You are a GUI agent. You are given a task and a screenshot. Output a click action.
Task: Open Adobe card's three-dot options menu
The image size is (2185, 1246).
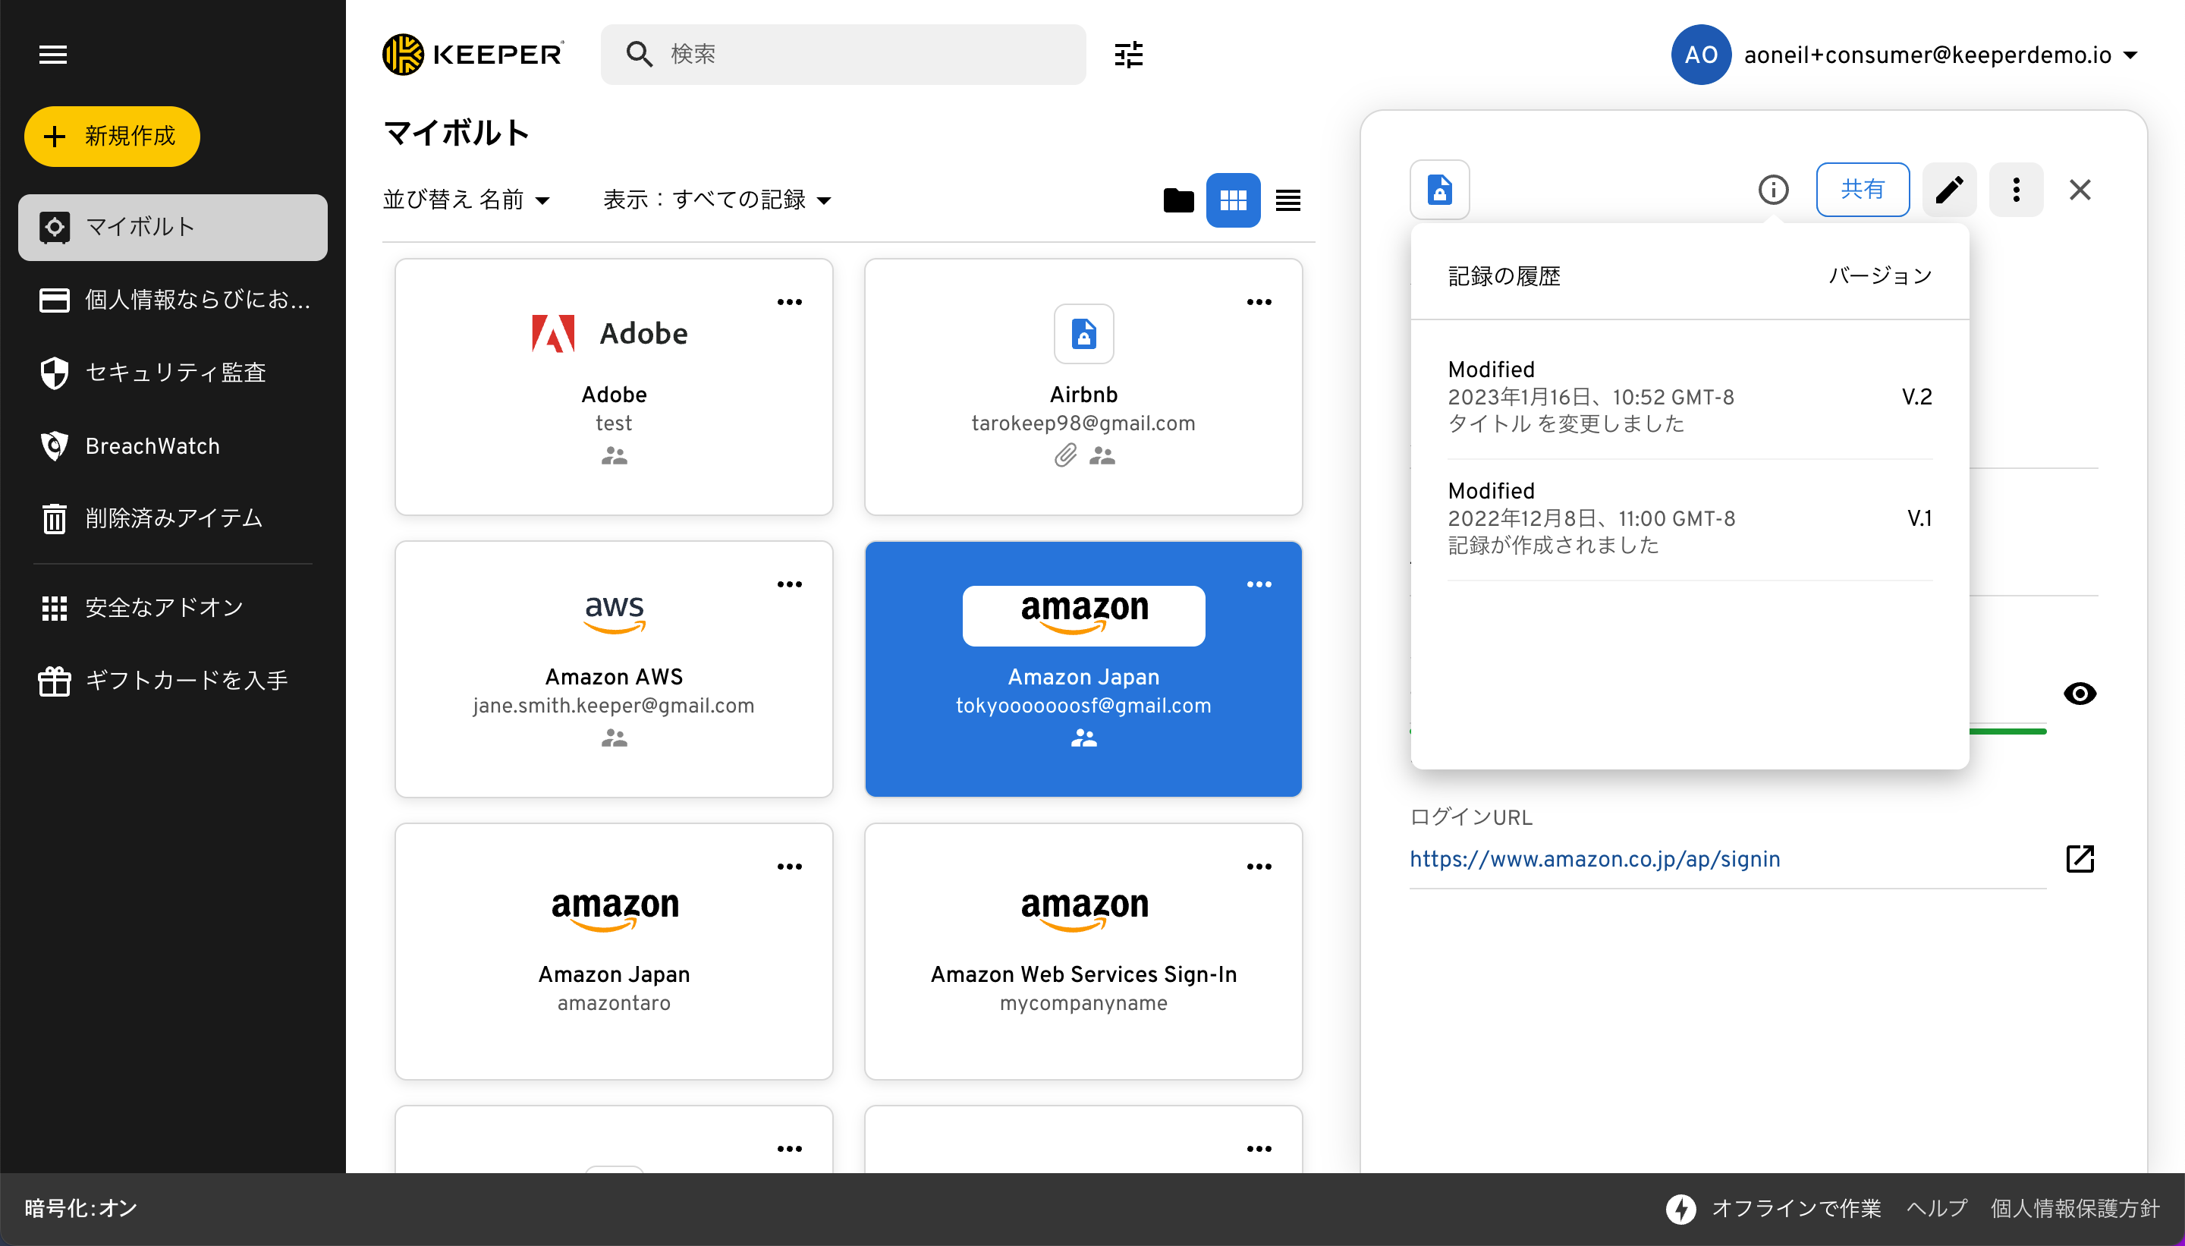coord(789,302)
